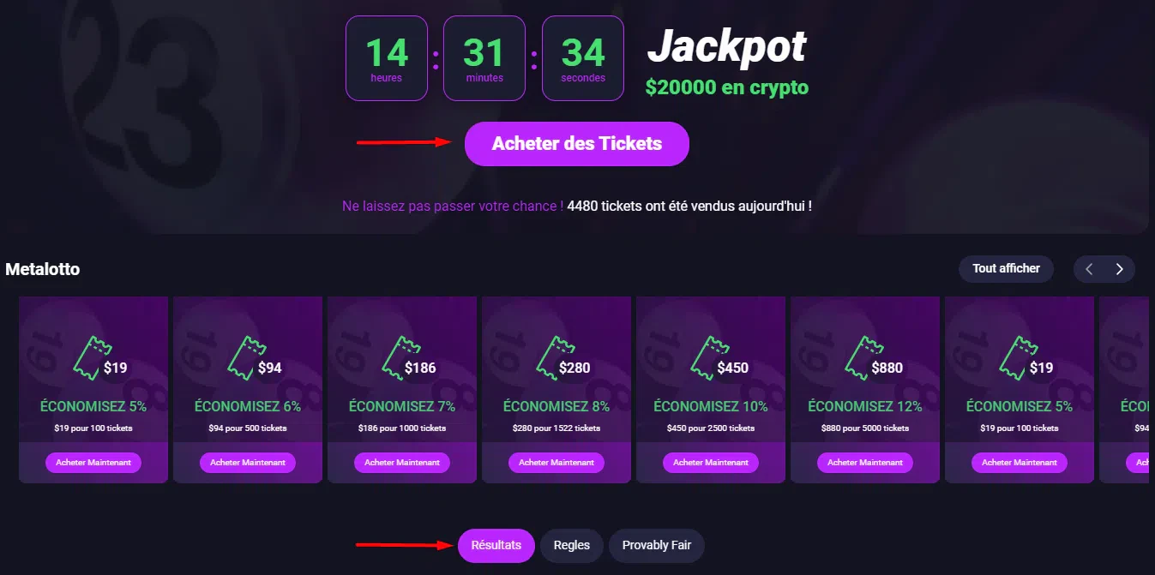Buy now the 1522 tickets $280 package
The width and height of the screenshot is (1155, 575).
(556, 463)
